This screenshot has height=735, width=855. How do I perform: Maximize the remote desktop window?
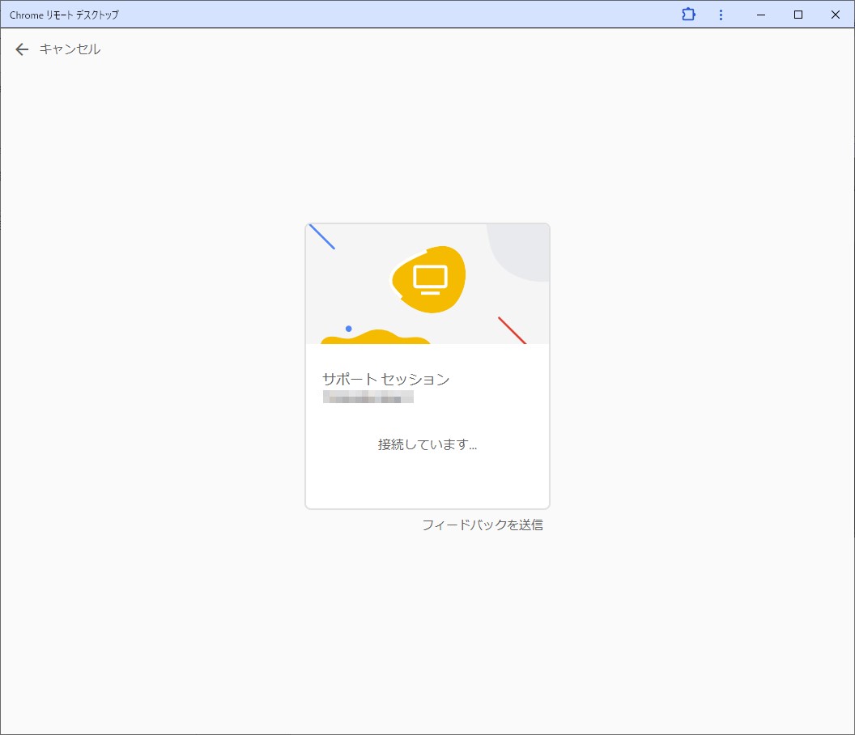click(x=798, y=15)
